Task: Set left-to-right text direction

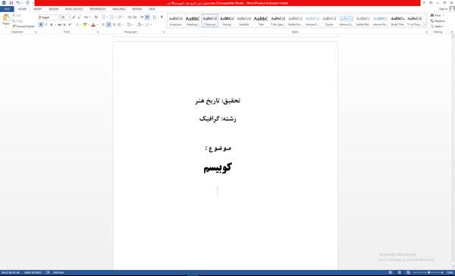Action: pos(142,17)
